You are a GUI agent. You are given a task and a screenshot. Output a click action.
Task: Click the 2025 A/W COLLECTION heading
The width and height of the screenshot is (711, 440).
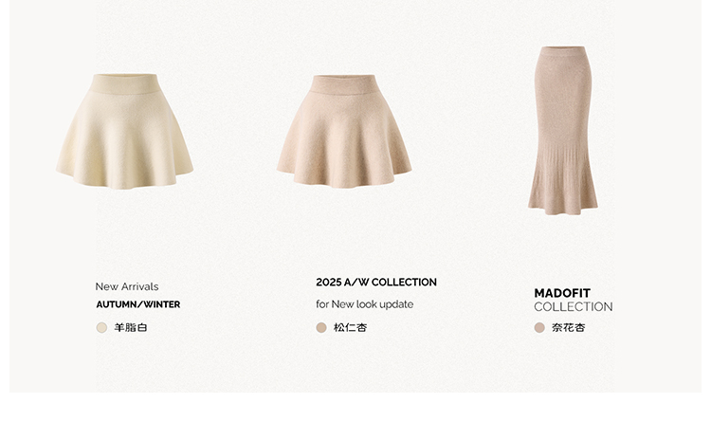376,283
